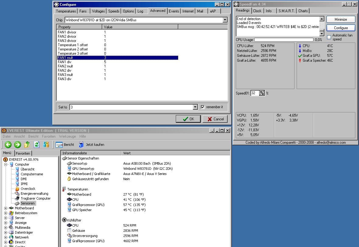Viewport: 359px width, 247px height.
Task: Click the green forward arrow in EVEREST toolbar
Action: pyautogui.click(x=18, y=145)
